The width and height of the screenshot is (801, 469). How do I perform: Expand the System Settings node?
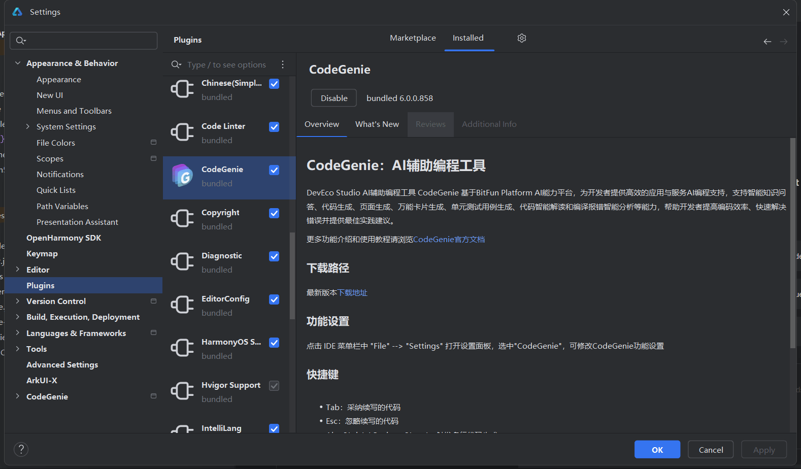tap(28, 126)
